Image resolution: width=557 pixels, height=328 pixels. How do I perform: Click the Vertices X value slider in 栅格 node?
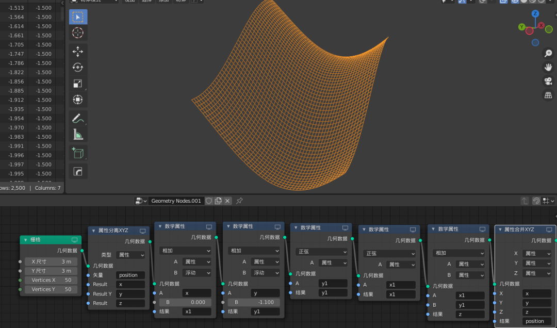click(x=51, y=280)
